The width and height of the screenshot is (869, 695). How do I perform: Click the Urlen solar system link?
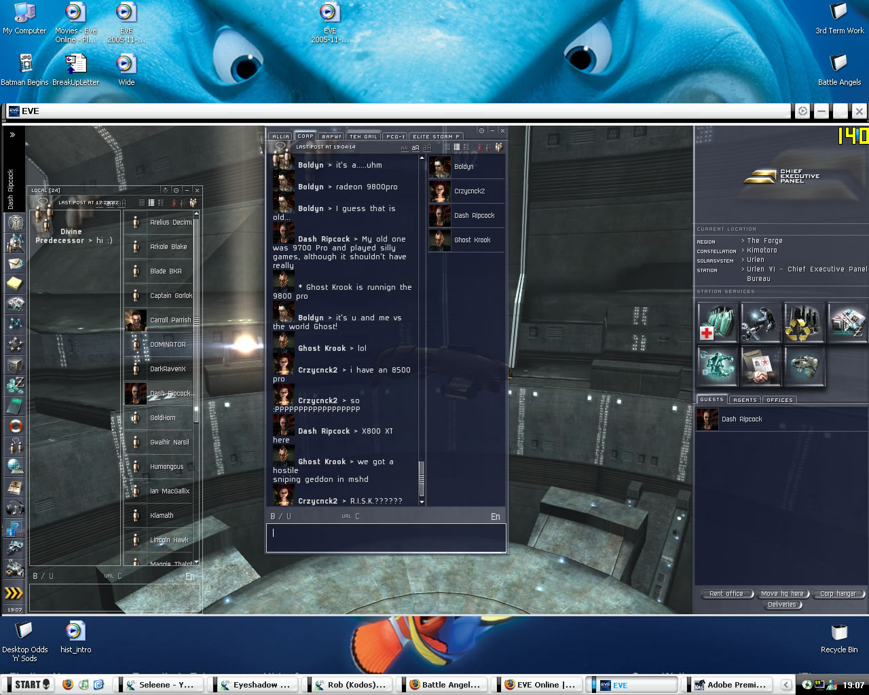(x=756, y=260)
